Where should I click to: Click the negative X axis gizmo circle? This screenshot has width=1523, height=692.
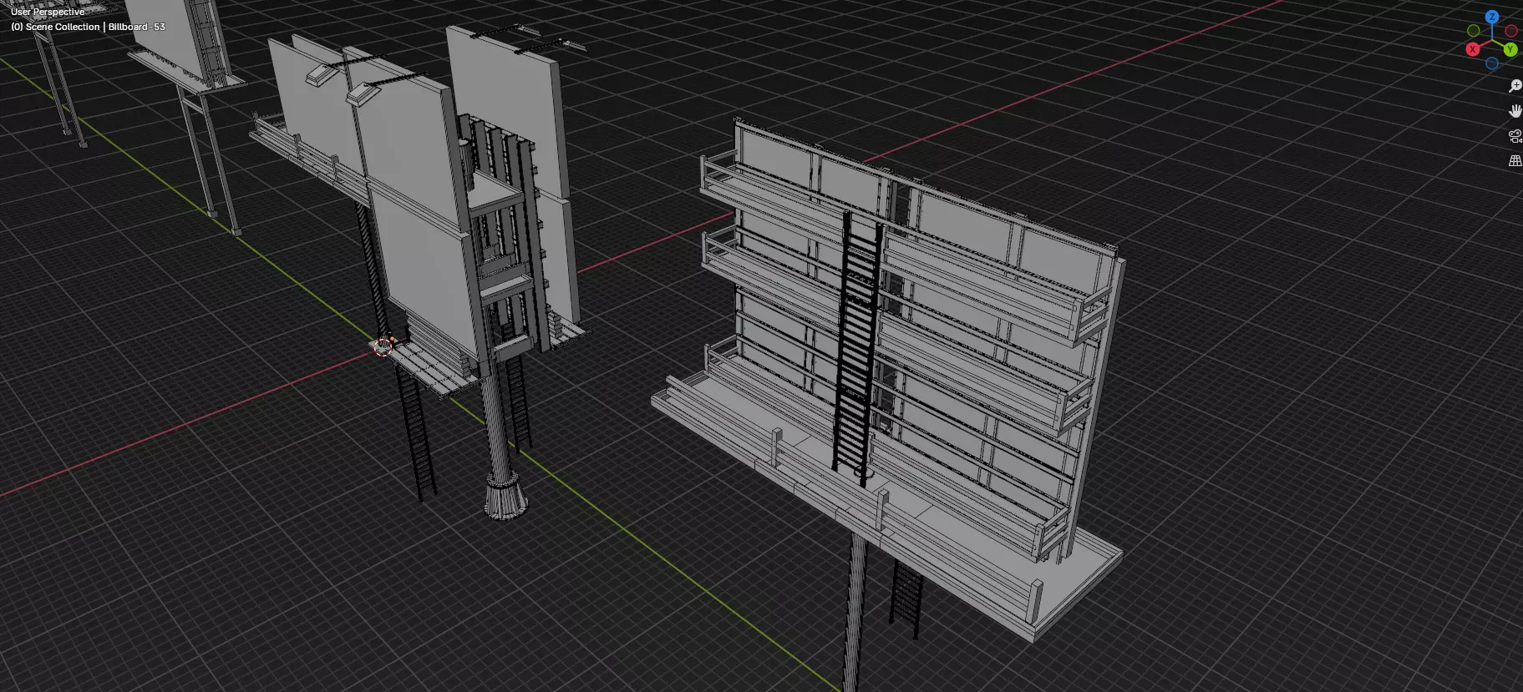[1511, 31]
